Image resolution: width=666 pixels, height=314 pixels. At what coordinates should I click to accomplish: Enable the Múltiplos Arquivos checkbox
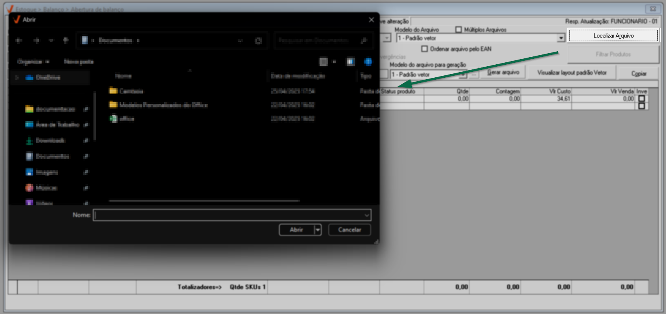458,30
